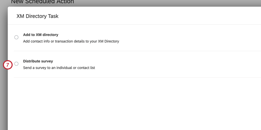Click the XM Directory Task heading
The width and height of the screenshot is (261, 130).
pyautogui.click(x=37, y=16)
